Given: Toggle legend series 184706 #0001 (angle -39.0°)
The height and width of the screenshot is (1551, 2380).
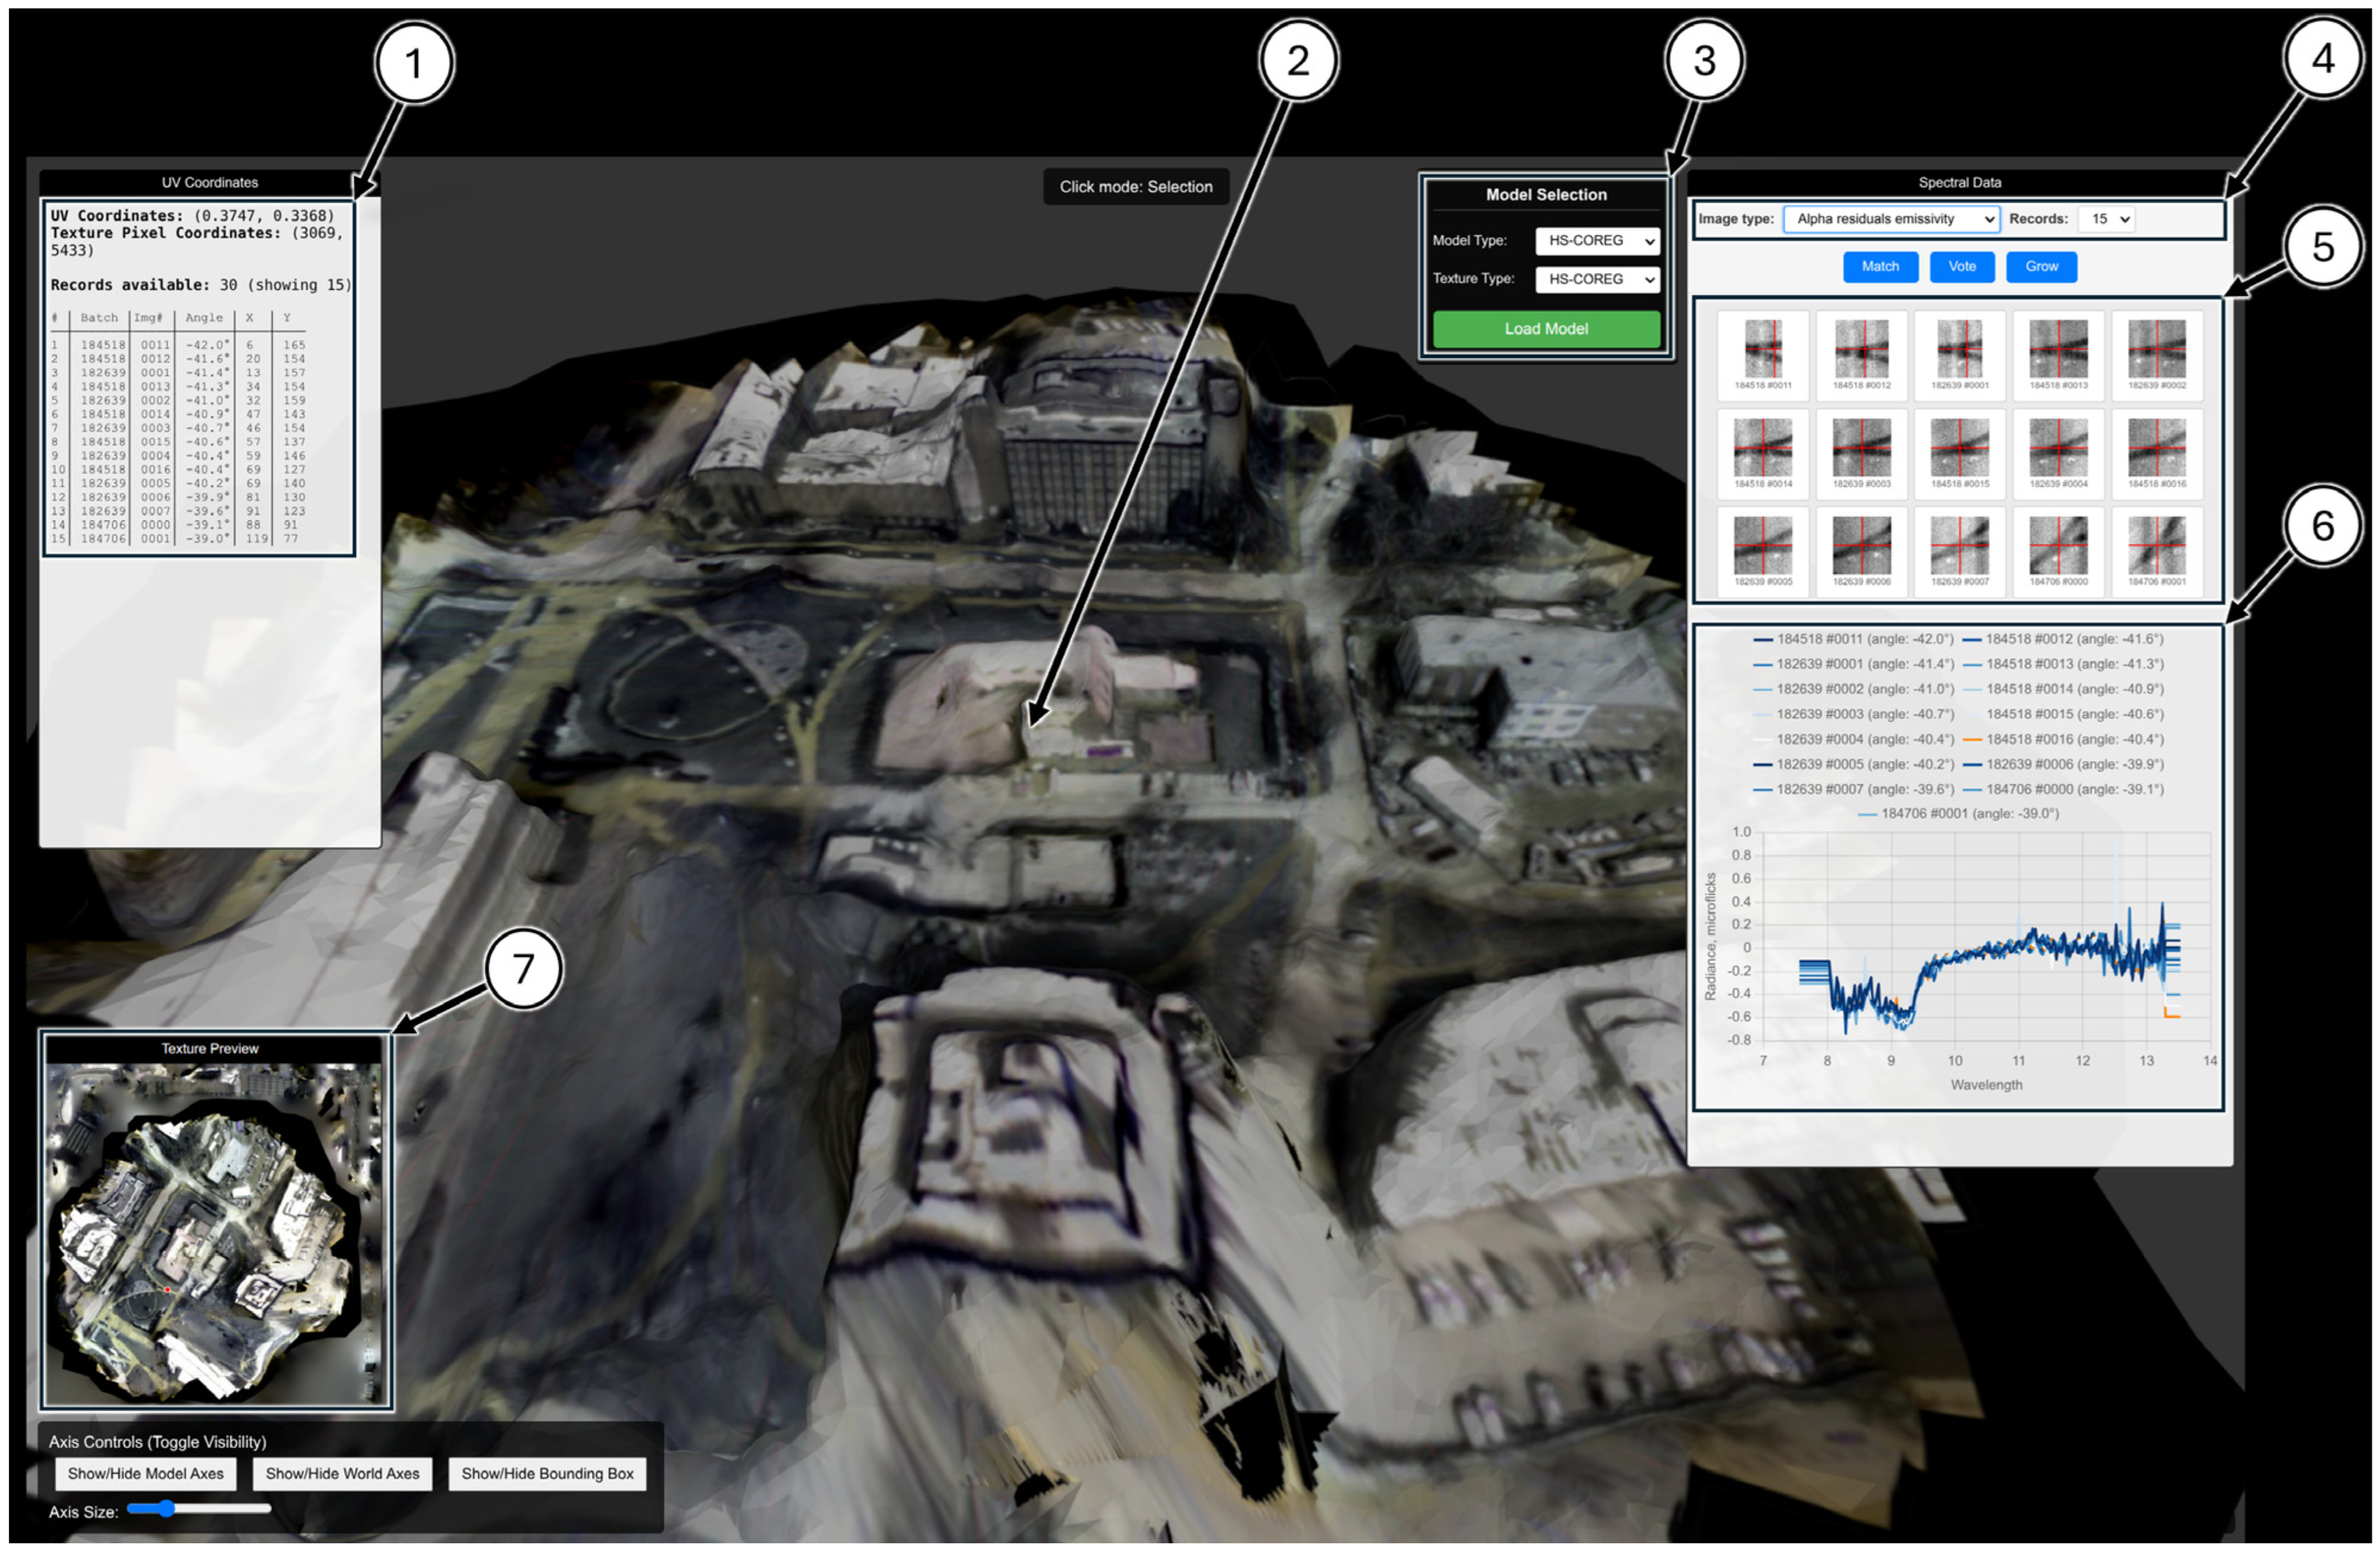Looking at the screenshot, I should click(1958, 813).
